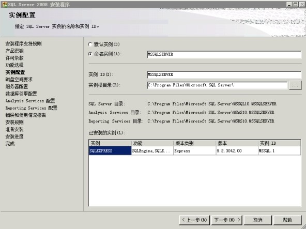306x229 pixels.
Task: Click the Analysis Services 目录 path text
Action: (211, 113)
